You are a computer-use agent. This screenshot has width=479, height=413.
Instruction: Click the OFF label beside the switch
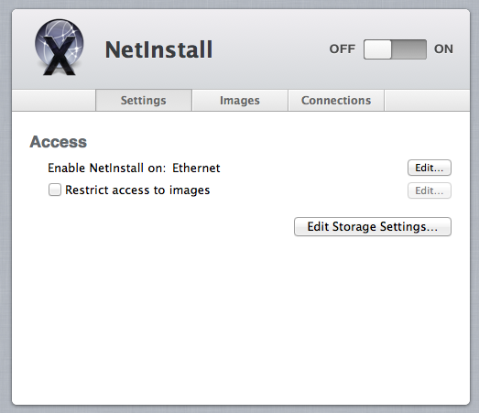(343, 49)
